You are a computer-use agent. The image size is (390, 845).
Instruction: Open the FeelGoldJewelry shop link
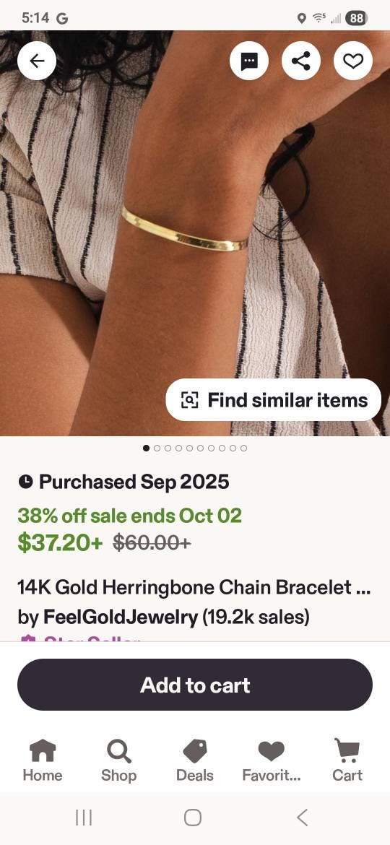point(120,617)
